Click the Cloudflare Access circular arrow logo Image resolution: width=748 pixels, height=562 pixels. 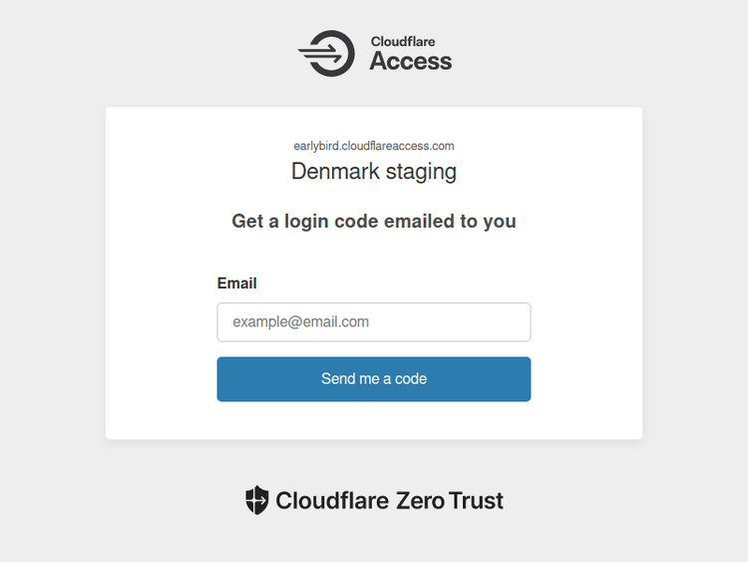point(326,53)
